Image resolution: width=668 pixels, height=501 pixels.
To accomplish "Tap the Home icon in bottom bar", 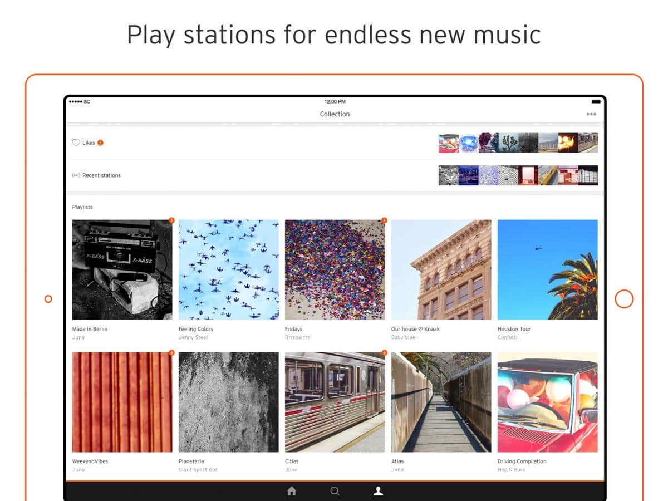I will coord(291,491).
